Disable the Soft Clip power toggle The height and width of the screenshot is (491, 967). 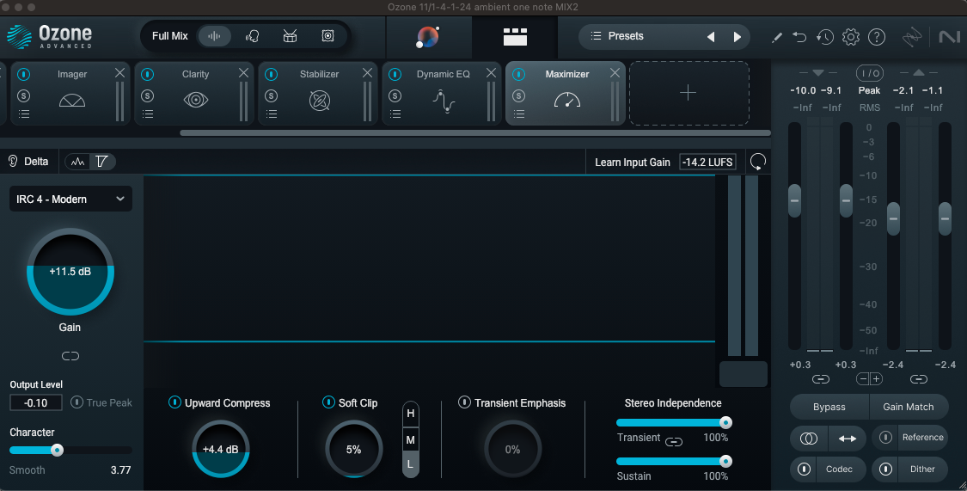(328, 402)
